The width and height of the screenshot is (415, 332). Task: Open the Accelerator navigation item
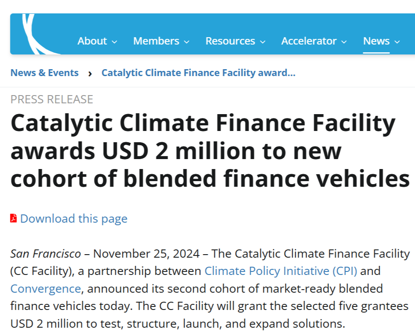click(309, 41)
